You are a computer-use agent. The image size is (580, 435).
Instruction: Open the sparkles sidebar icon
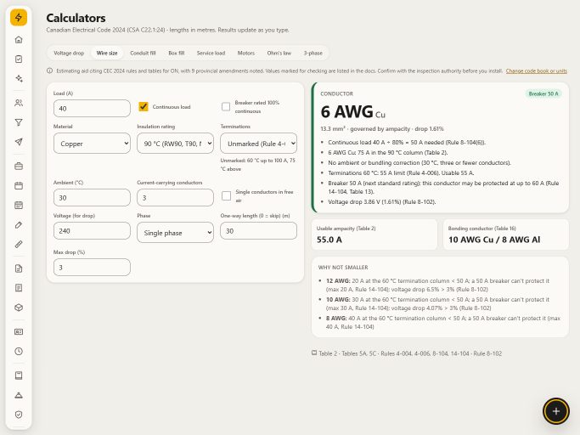(19, 78)
